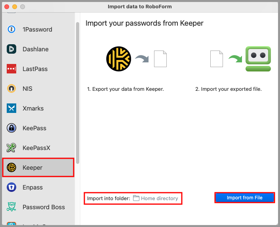Select Password Boss from import list
Screen dimensions: 280x227
44,207
